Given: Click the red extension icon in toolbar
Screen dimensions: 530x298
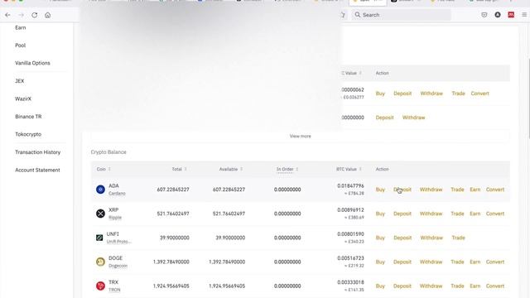Looking at the screenshot, I should tap(511, 15).
